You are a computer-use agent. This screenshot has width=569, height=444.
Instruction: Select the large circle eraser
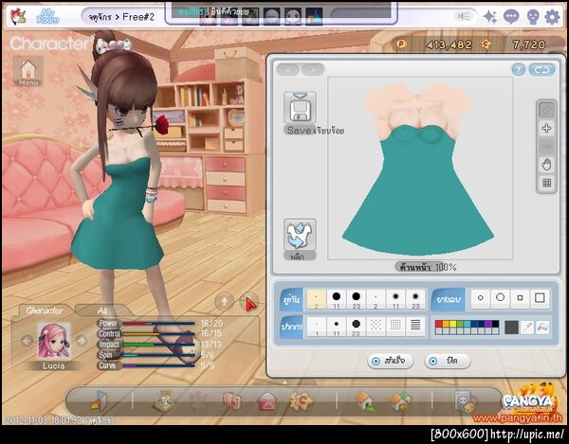click(x=500, y=298)
